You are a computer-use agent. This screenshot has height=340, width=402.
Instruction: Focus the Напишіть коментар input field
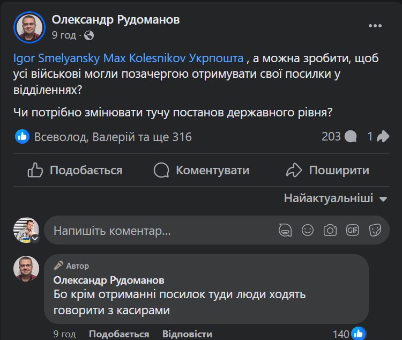point(161,231)
